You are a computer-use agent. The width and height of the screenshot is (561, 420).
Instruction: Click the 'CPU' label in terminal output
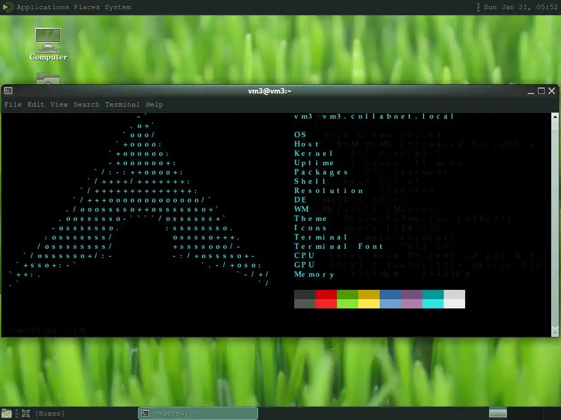[304, 255]
